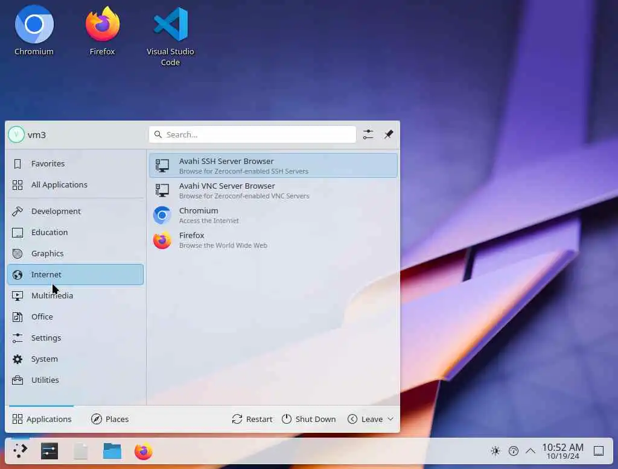Open System Settings from the taskbar
Screen dimensions: 618x469
pos(49,451)
